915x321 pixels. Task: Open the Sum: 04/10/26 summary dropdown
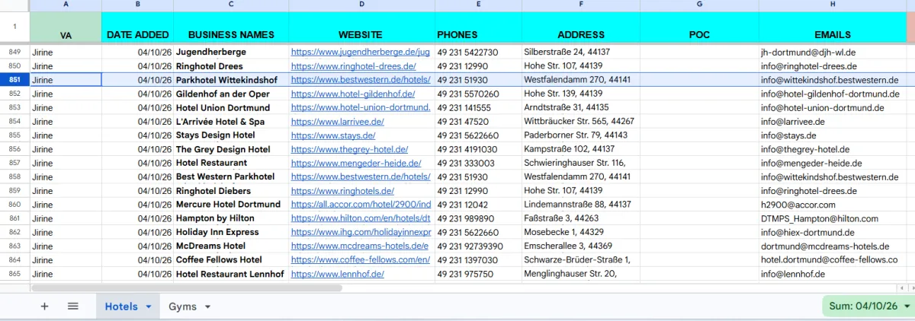[868, 306]
